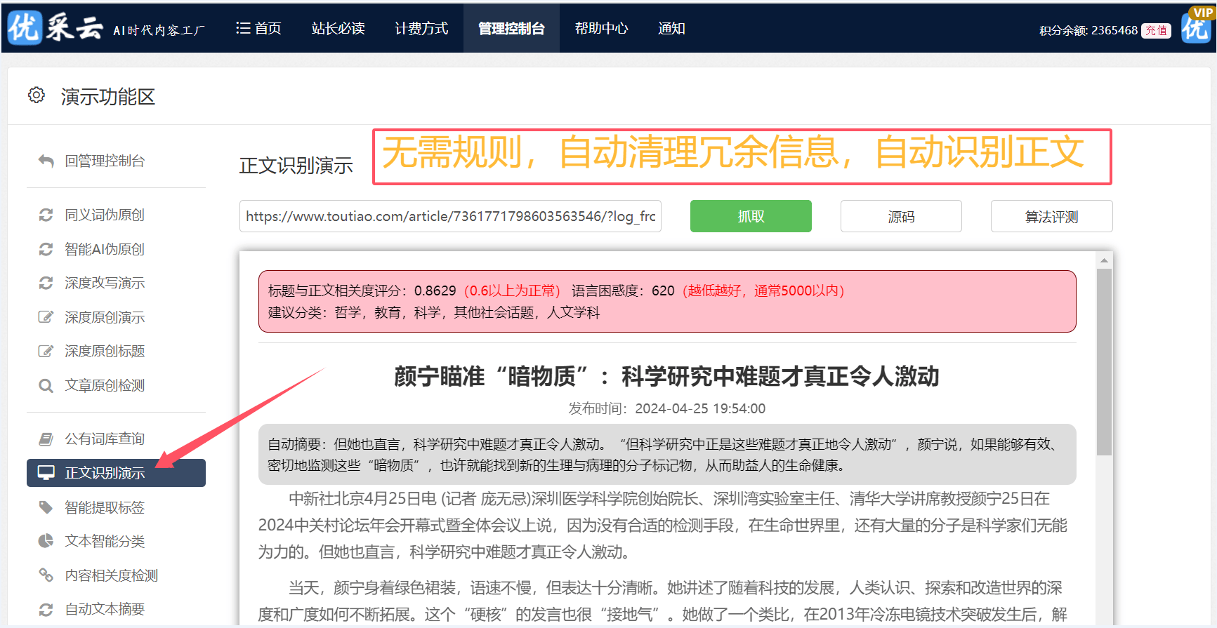Image resolution: width=1217 pixels, height=628 pixels.
Task: Click the paragraph starting 中新社北京4月25日电
Action: (x=664, y=525)
